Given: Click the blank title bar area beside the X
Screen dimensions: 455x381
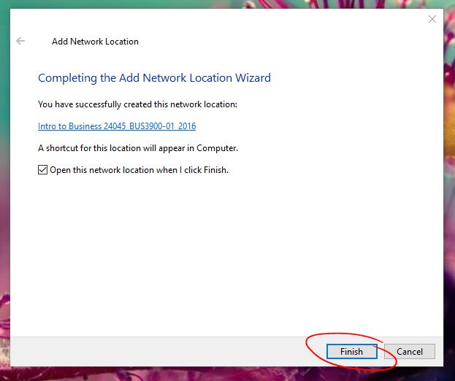Looking at the screenshot, I should click(292, 19).
